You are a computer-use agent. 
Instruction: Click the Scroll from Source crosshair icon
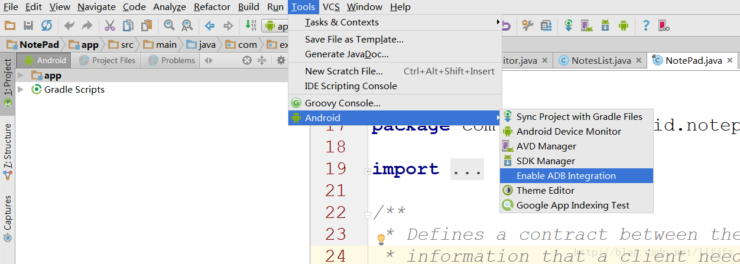point(247,60)
